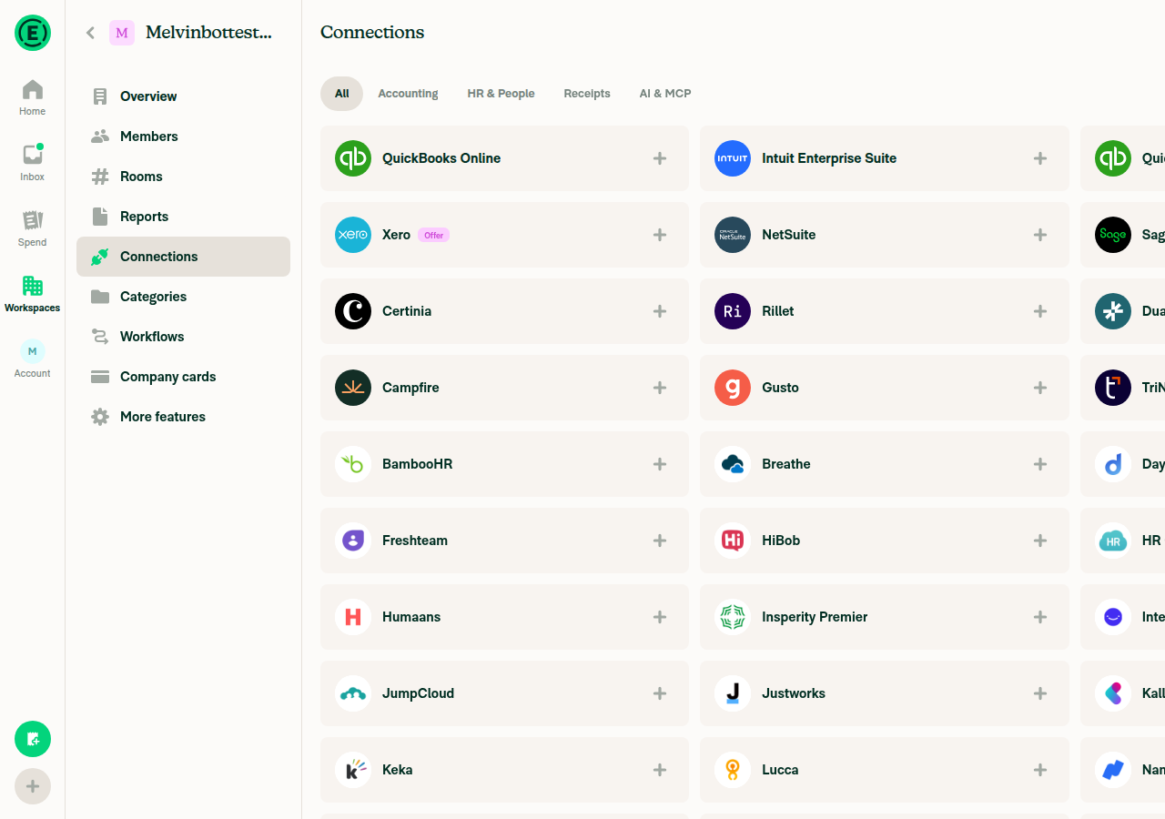Click the QuickBooks Online logo icon

[353, 158]
